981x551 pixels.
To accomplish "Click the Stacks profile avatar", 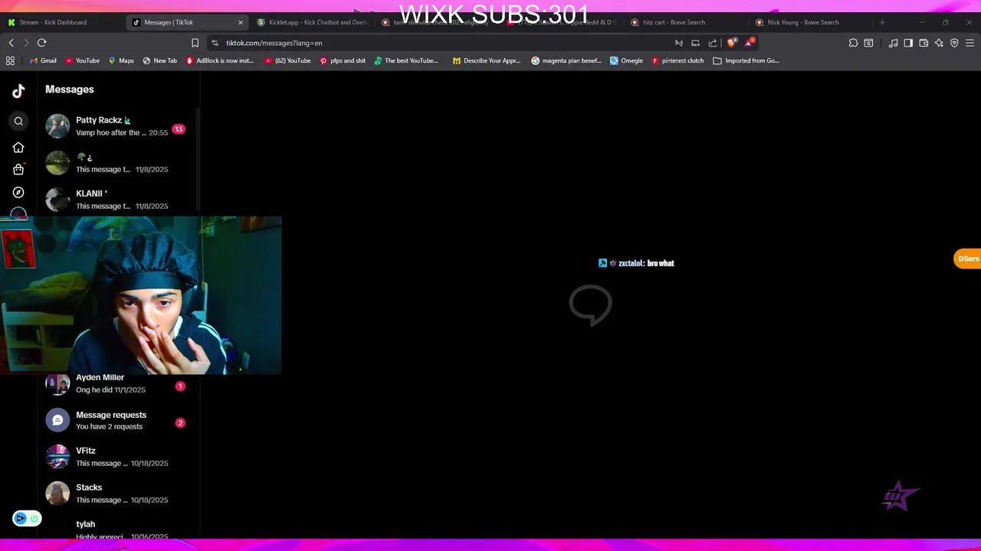I will point(57,494).
